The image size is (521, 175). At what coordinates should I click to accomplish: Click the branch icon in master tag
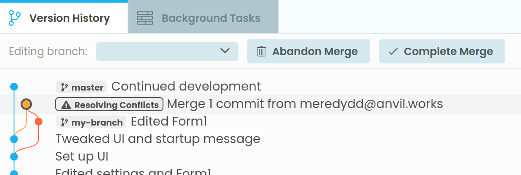coord(65,87)
